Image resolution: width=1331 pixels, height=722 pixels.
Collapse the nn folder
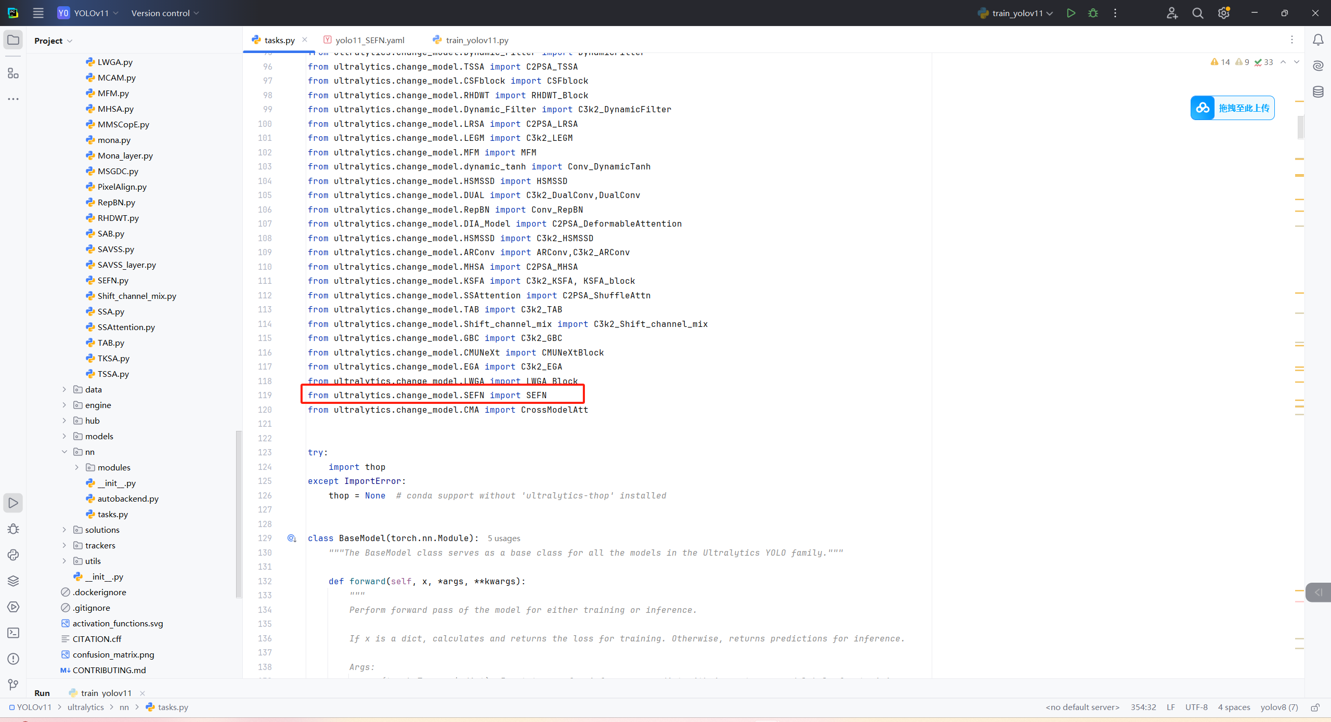(64, 452)
